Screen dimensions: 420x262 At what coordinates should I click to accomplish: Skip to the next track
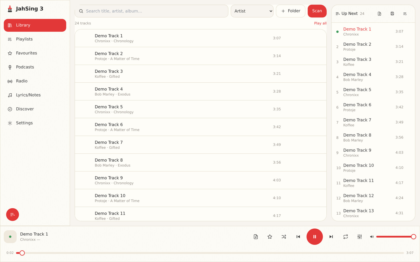(x=331, y=237)
